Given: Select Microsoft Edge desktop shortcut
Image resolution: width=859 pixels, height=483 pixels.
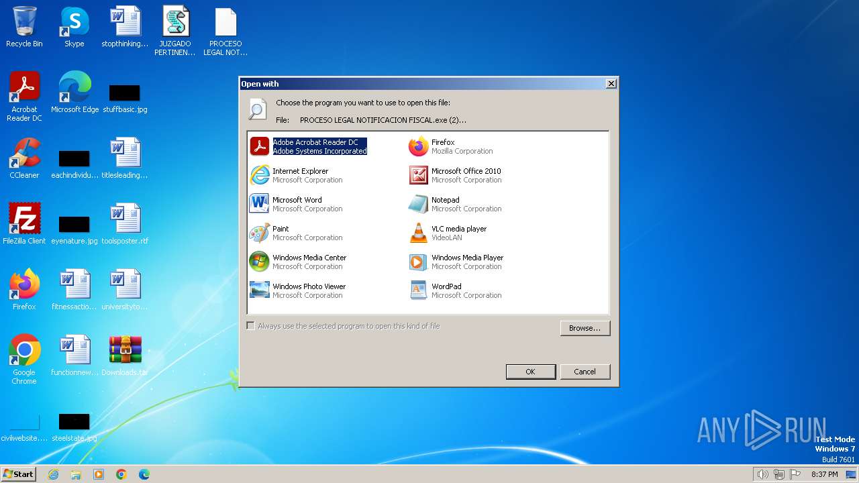Looking at the screenshot, I should coord(74,93).
